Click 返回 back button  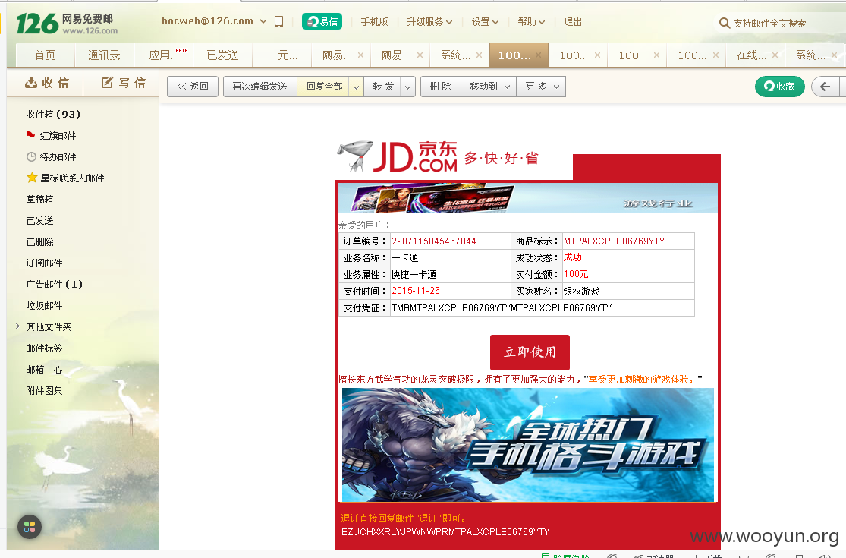[193, 87]
